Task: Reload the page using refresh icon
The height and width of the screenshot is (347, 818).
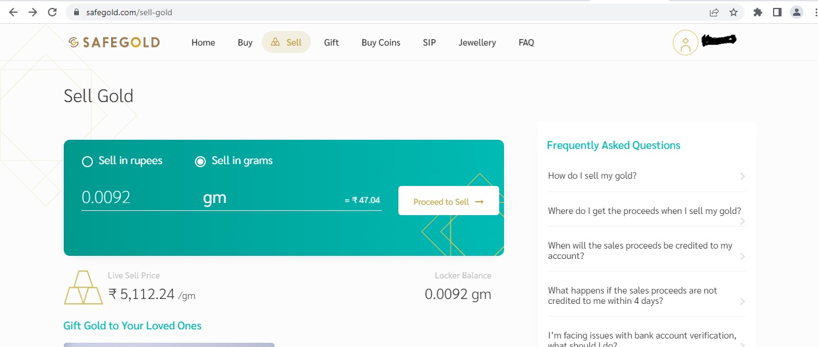Action: [52, 12]
